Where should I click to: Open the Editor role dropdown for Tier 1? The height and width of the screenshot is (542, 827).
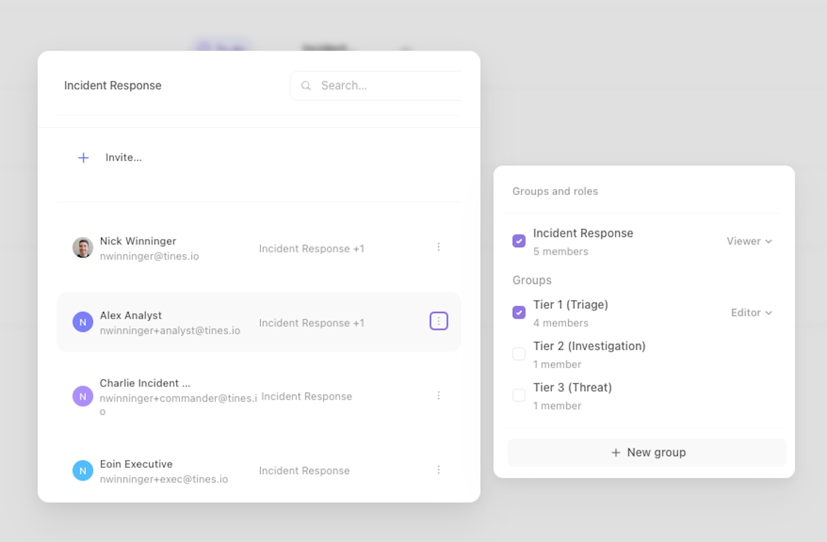[x=751, y=313]
